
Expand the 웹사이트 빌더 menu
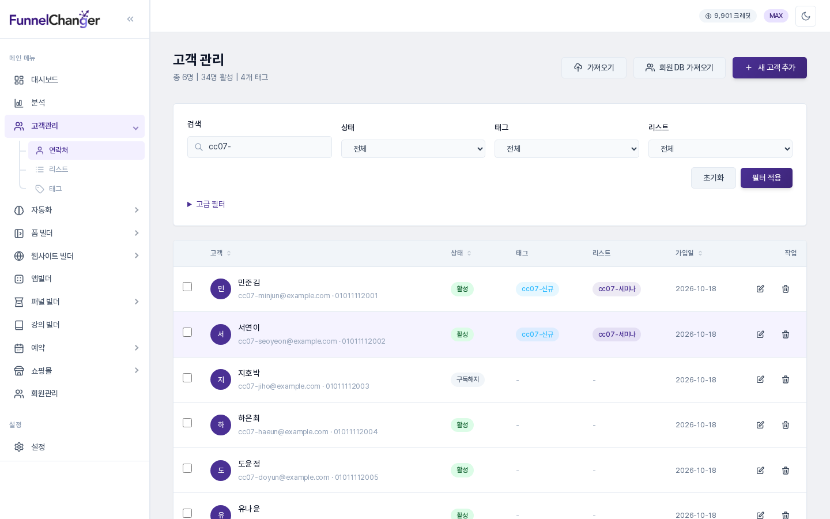click(x=74, y=256)
